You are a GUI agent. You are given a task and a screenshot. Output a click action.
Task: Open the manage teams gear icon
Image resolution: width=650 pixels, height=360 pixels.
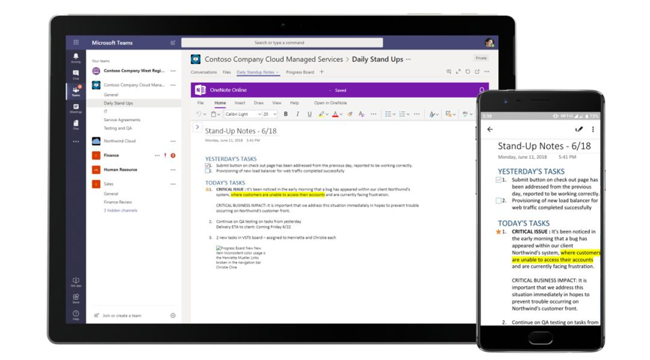pos(173,316)
